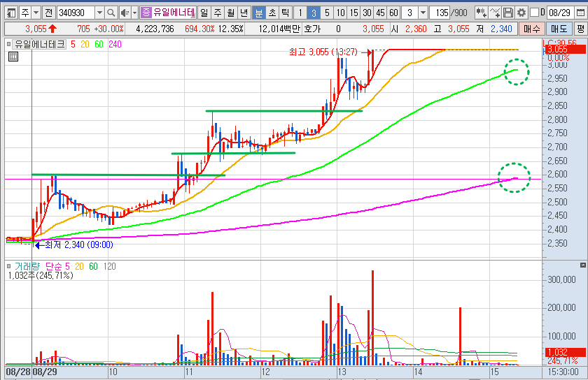Open the grid table icon under the chart title
Viewport: 588px width, 380px height.
pyautogui.click(x=13, y=57)
